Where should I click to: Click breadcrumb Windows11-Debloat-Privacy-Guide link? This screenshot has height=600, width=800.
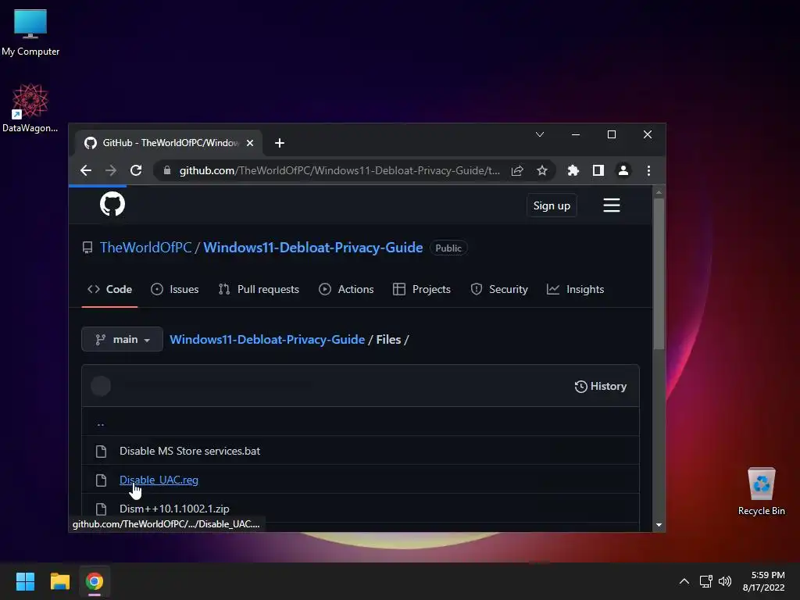coord(267,339)
